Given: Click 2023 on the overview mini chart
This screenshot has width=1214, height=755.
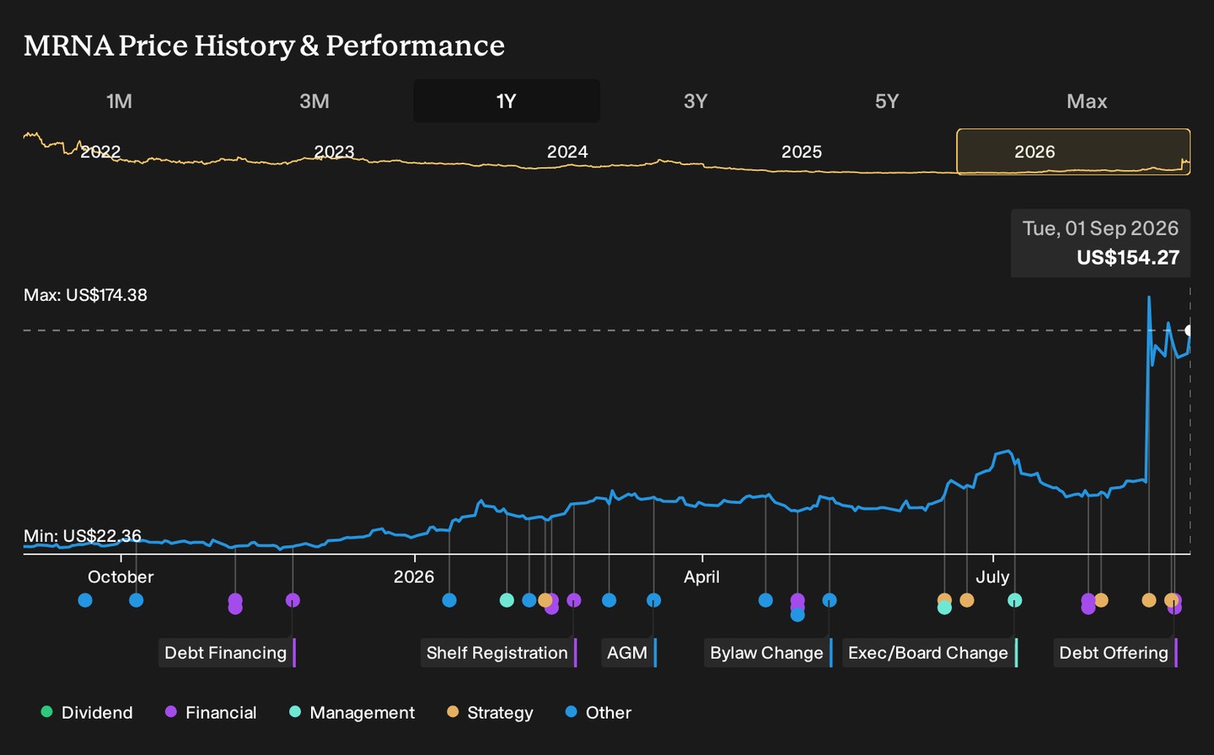Looking at the screenshot, I should pos(334,152).
